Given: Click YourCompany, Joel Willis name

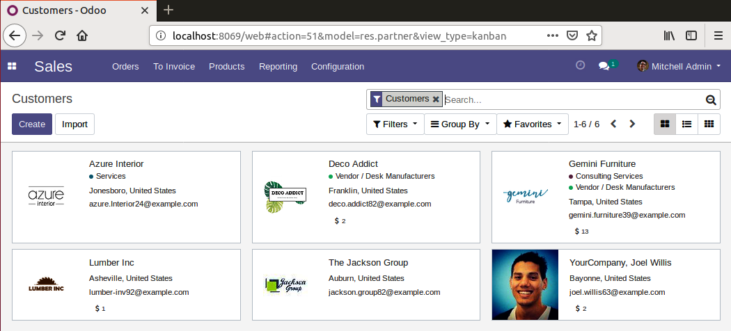Looking at the screenshot, I should coord(620,263).
